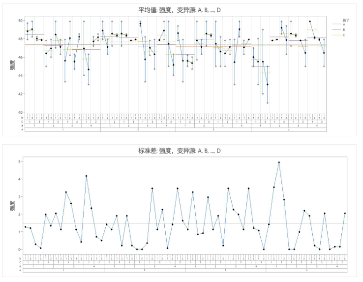The image size is (363, 282).
Task: Click the lowest data point in the mean chart
Action: click(268, 103)
